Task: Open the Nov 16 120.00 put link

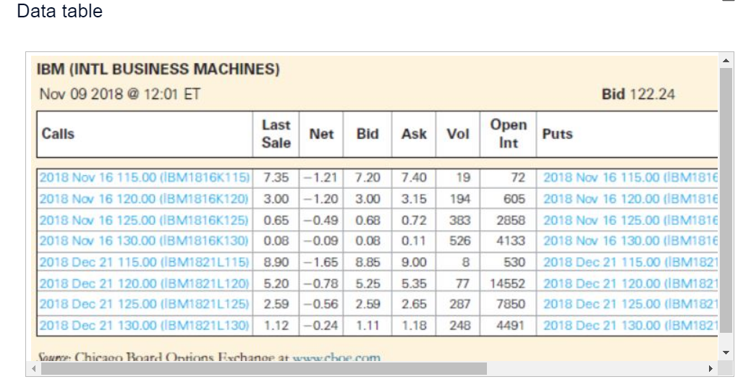Action: 630,199
